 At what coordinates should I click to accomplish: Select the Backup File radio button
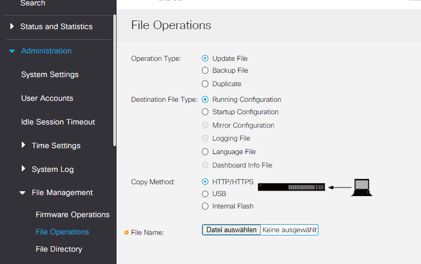click(205, 71)
